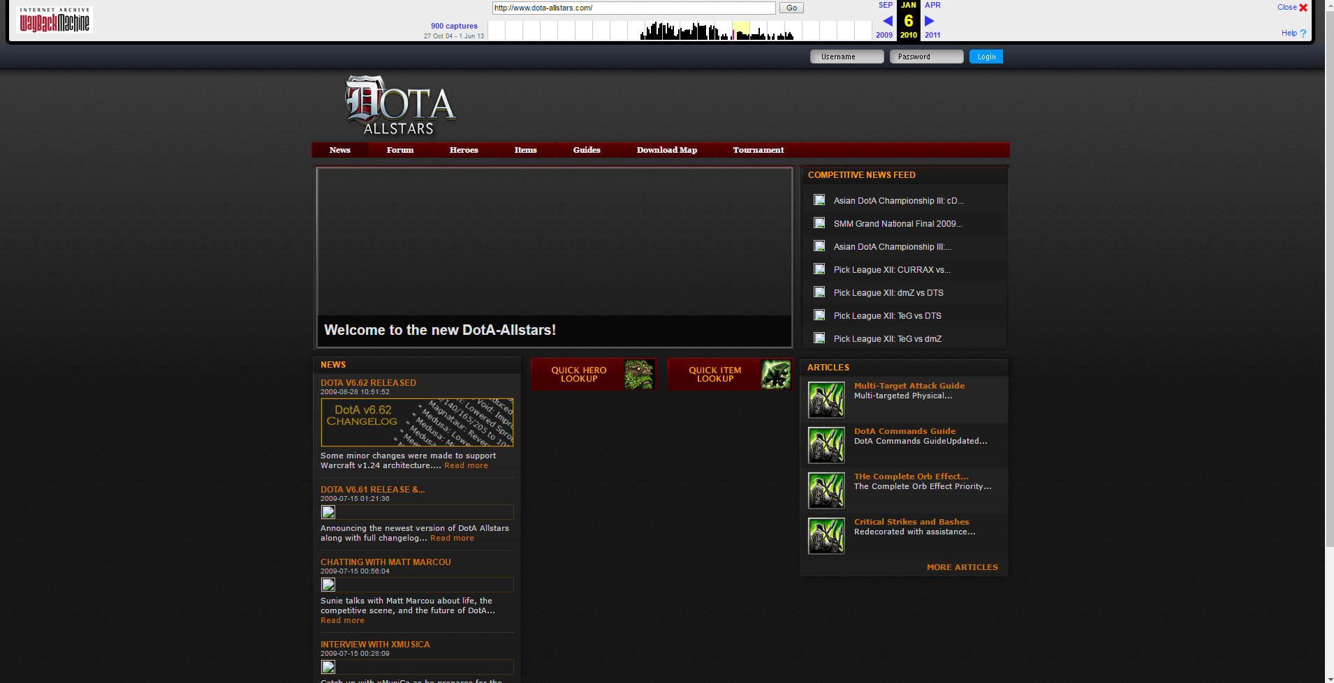The image size is (1334, 683).
Task: Click Read more under full changelog text
Action: click(x=452, y=538)
